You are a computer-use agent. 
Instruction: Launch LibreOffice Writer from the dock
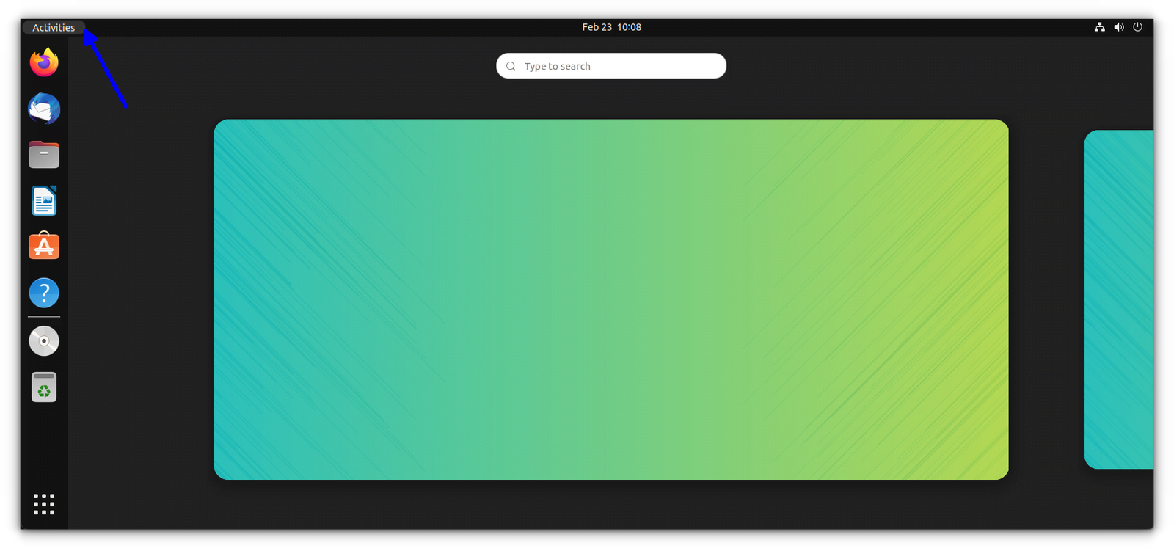point(44,201)
